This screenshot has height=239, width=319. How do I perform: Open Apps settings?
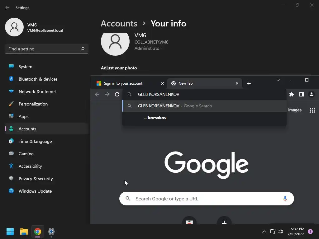click(47, 116)
